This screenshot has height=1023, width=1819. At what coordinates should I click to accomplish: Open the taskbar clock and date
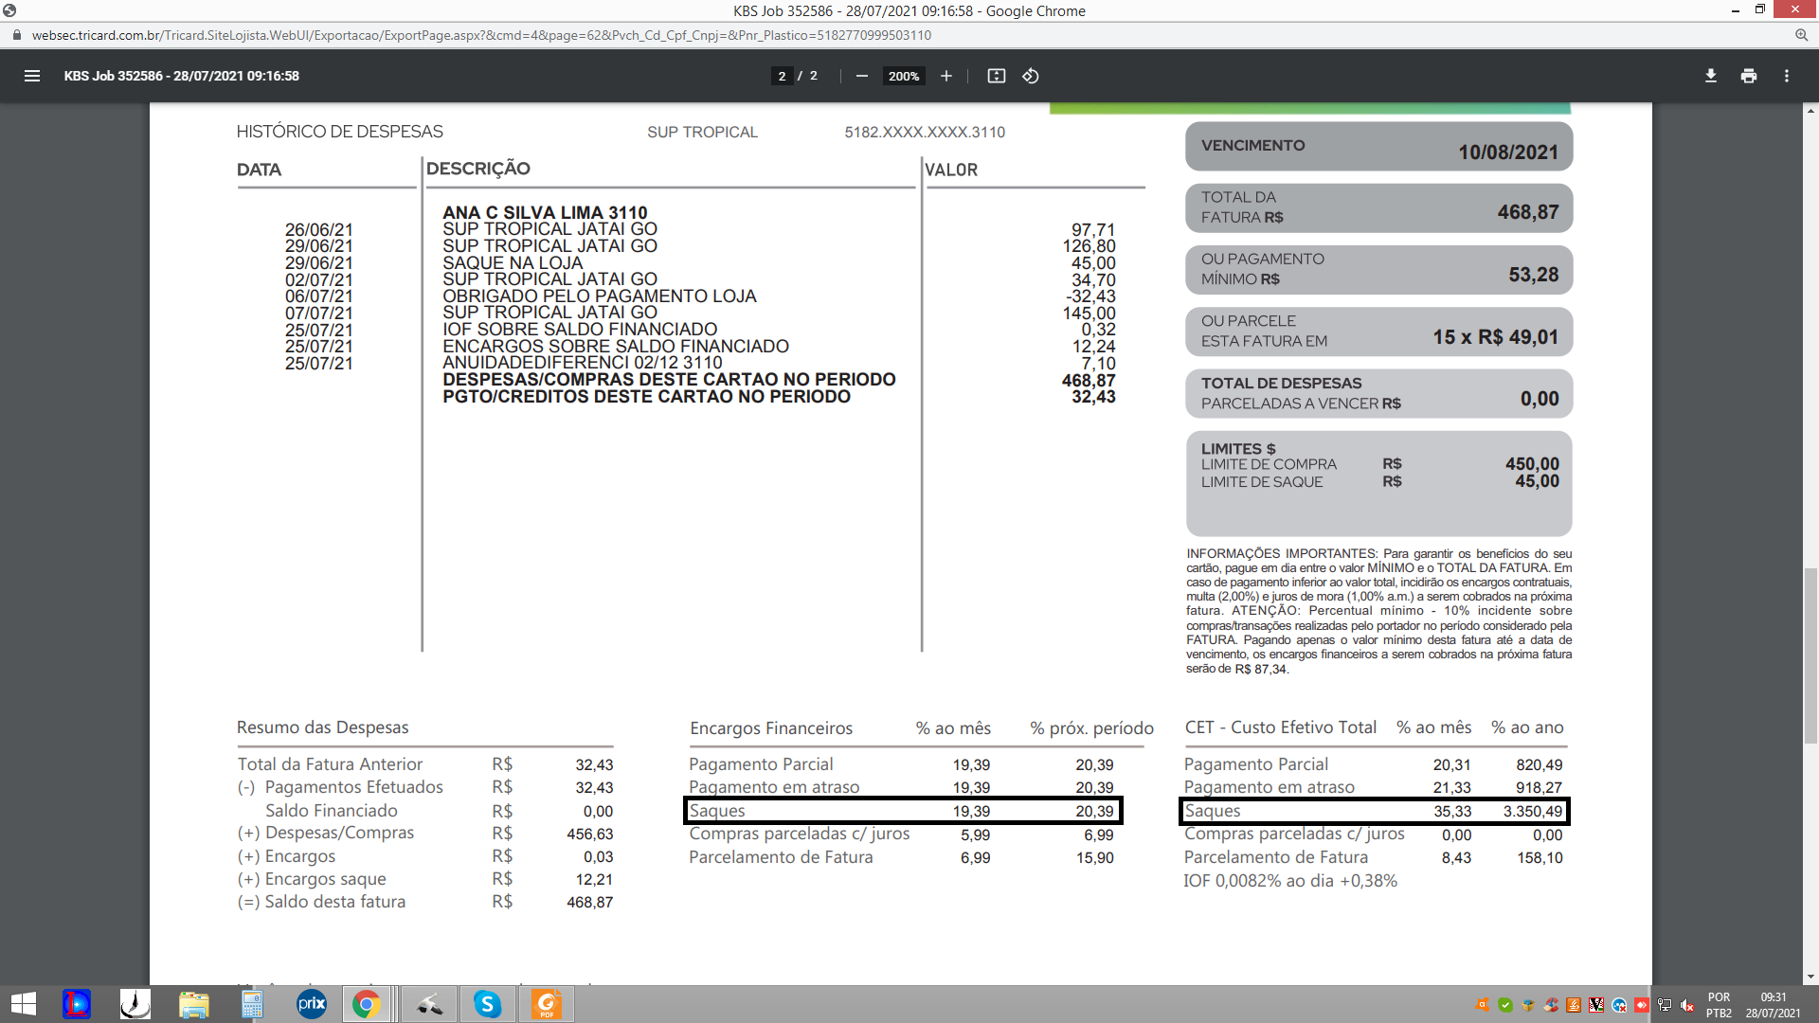point(1773,1005)
